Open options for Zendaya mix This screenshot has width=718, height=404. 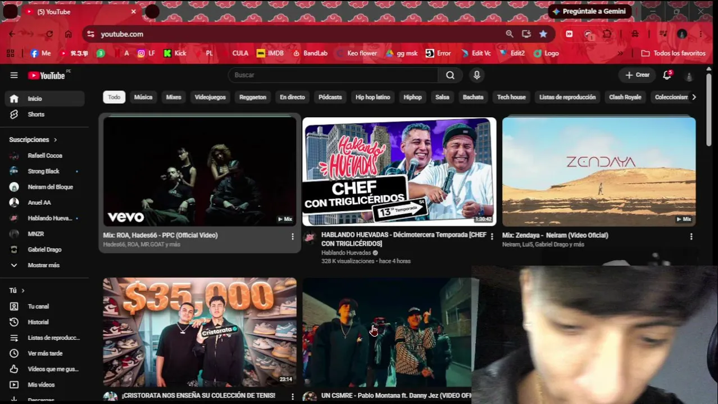(x=691, y=237)
